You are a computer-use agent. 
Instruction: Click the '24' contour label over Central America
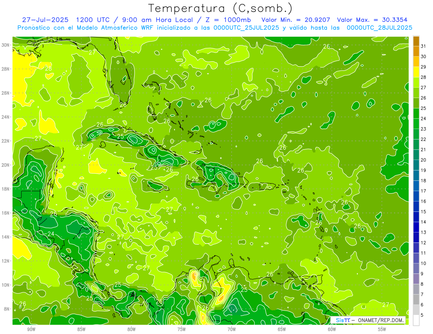point(51,234)
